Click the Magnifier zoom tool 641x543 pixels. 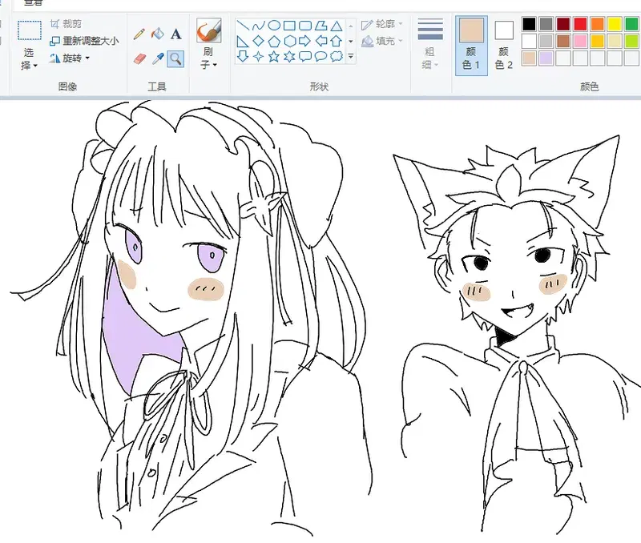point(175,58)
